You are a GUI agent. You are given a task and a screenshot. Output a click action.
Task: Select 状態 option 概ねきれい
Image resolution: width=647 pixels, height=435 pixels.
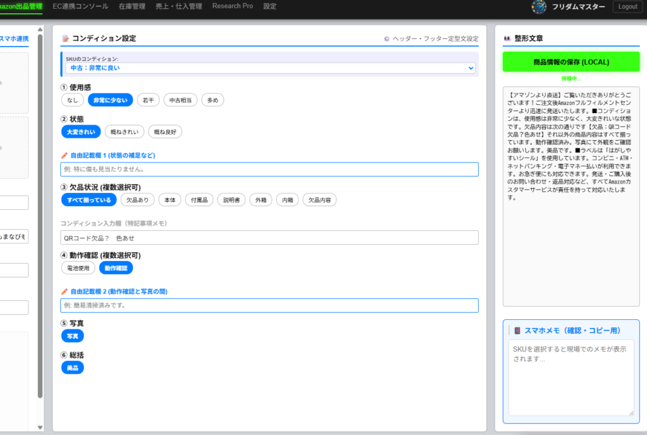124,132
